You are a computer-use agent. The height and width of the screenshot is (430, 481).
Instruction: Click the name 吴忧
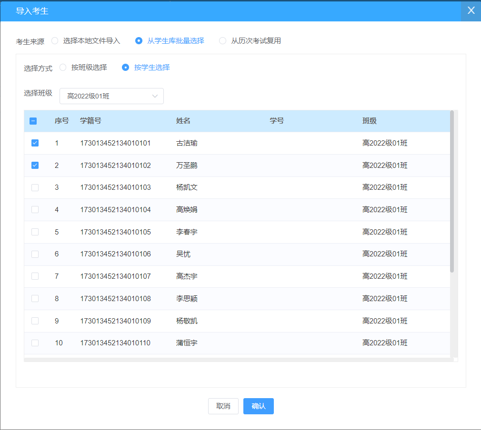click(183, 254)
